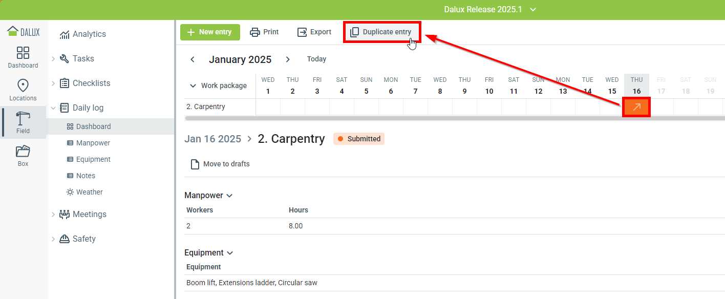
Task: Click the Duplicate entry button
Action: point(381,32)
